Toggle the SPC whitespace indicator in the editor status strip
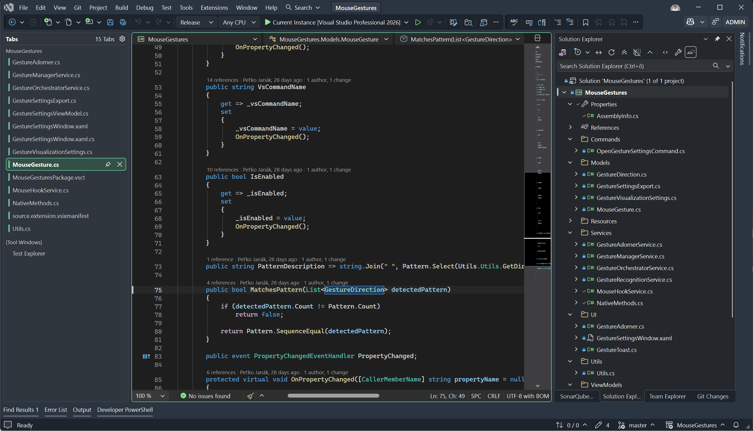This screenshot has height=431, width=753. (476, 396)
